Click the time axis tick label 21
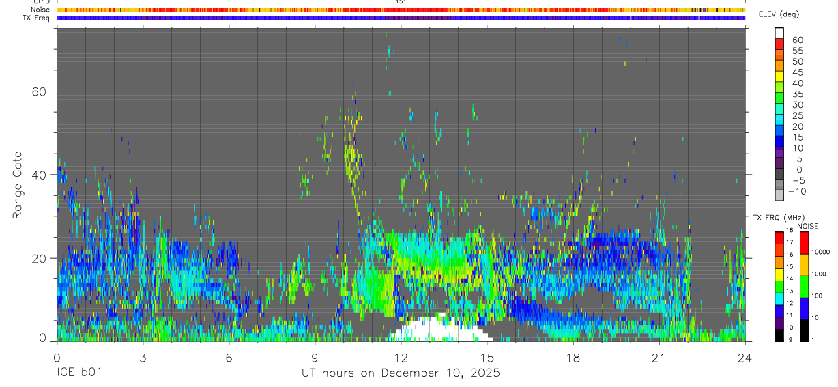Image resolution: width=838 pixels, height=387 pixels. click(659, 357)
